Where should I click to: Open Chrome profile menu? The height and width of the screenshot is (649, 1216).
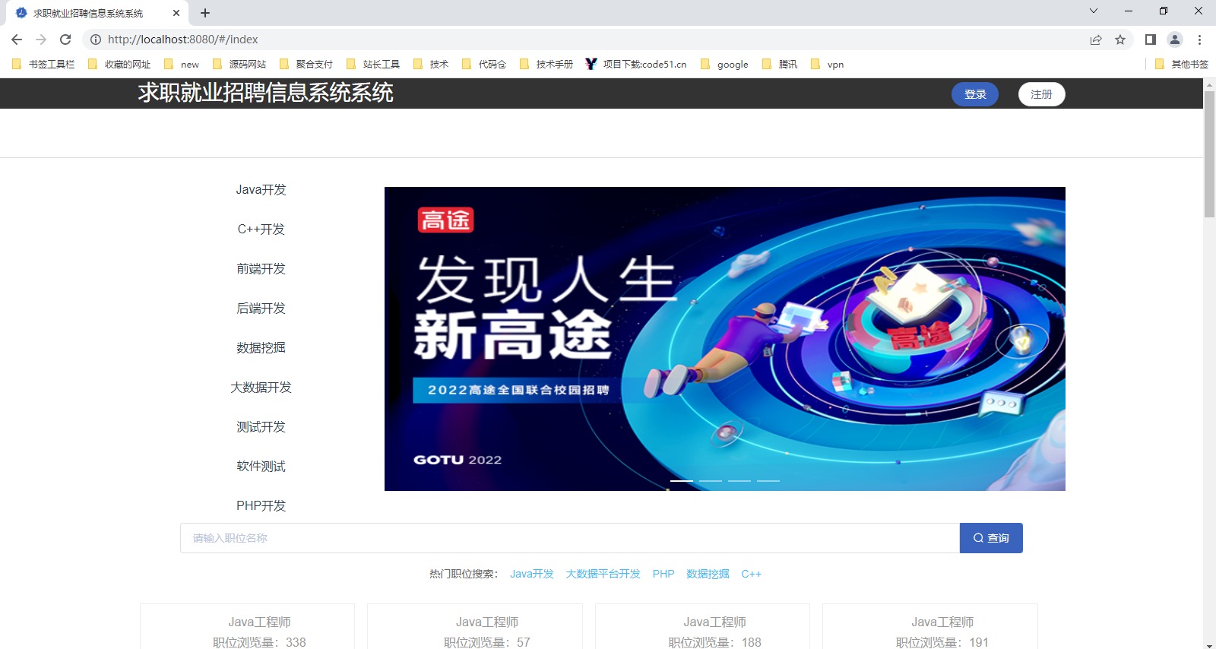[1175, 40]
